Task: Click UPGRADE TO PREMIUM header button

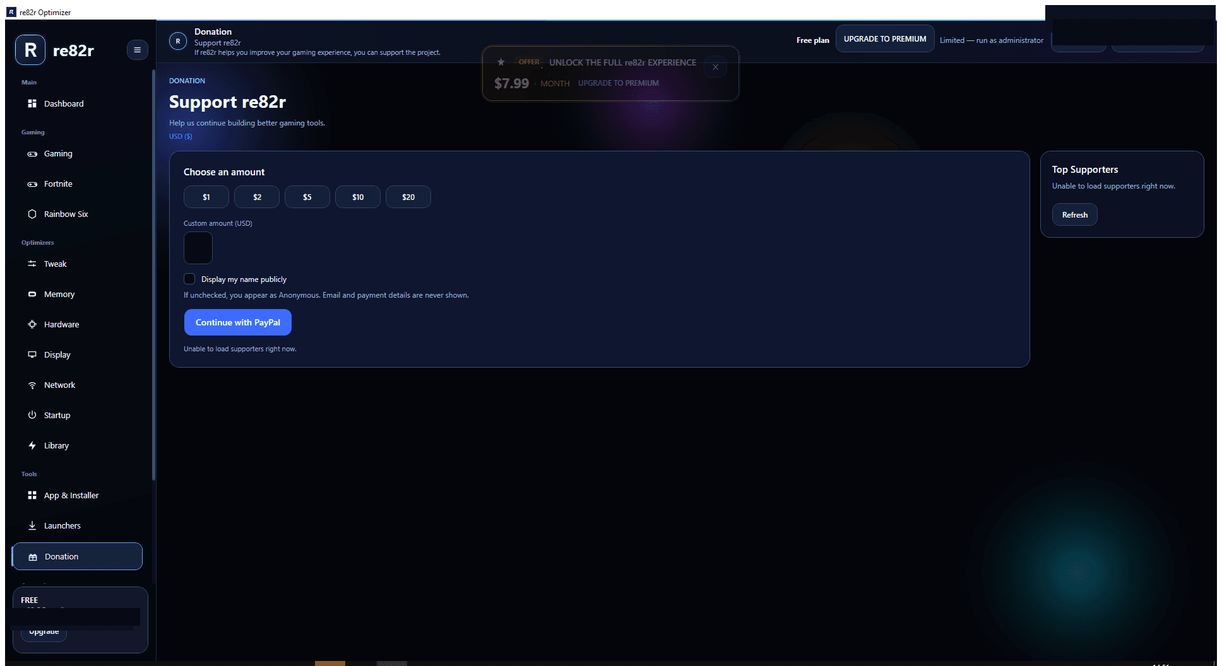Action: [885, 39]
